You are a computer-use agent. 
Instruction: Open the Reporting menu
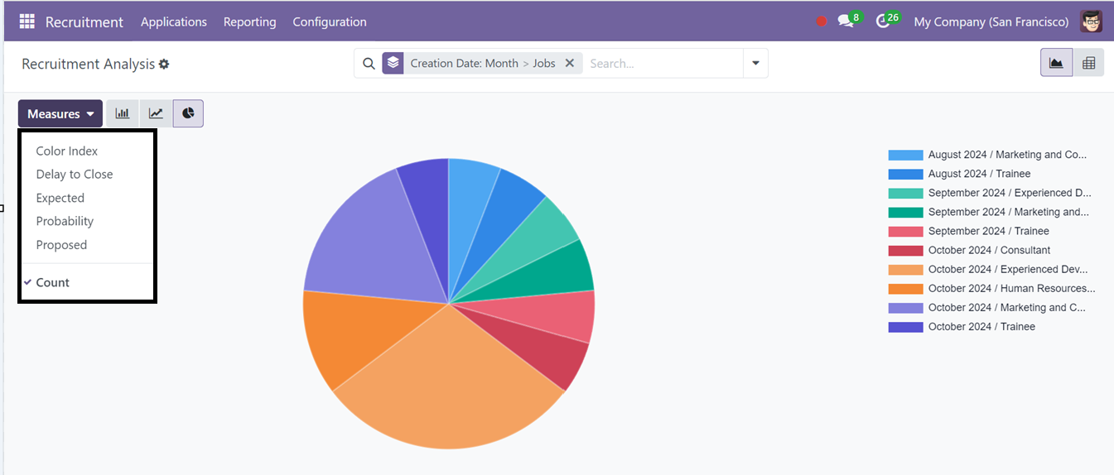[249, 22]
